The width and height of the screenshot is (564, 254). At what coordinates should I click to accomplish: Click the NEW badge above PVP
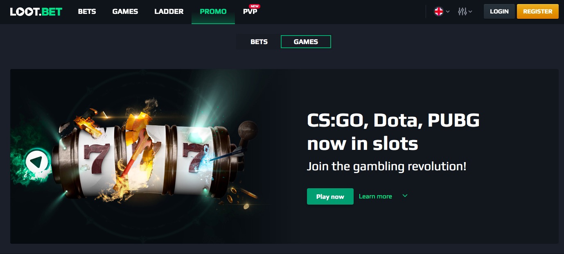click(x=255, y=6)
